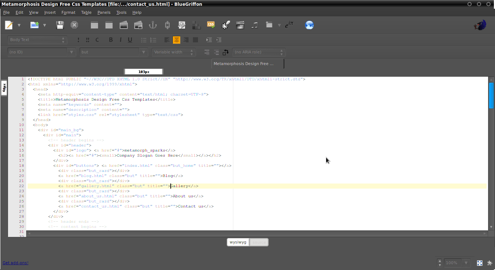Click the source view button
This screenshot has width=495, height=270.
pos(259,242)
